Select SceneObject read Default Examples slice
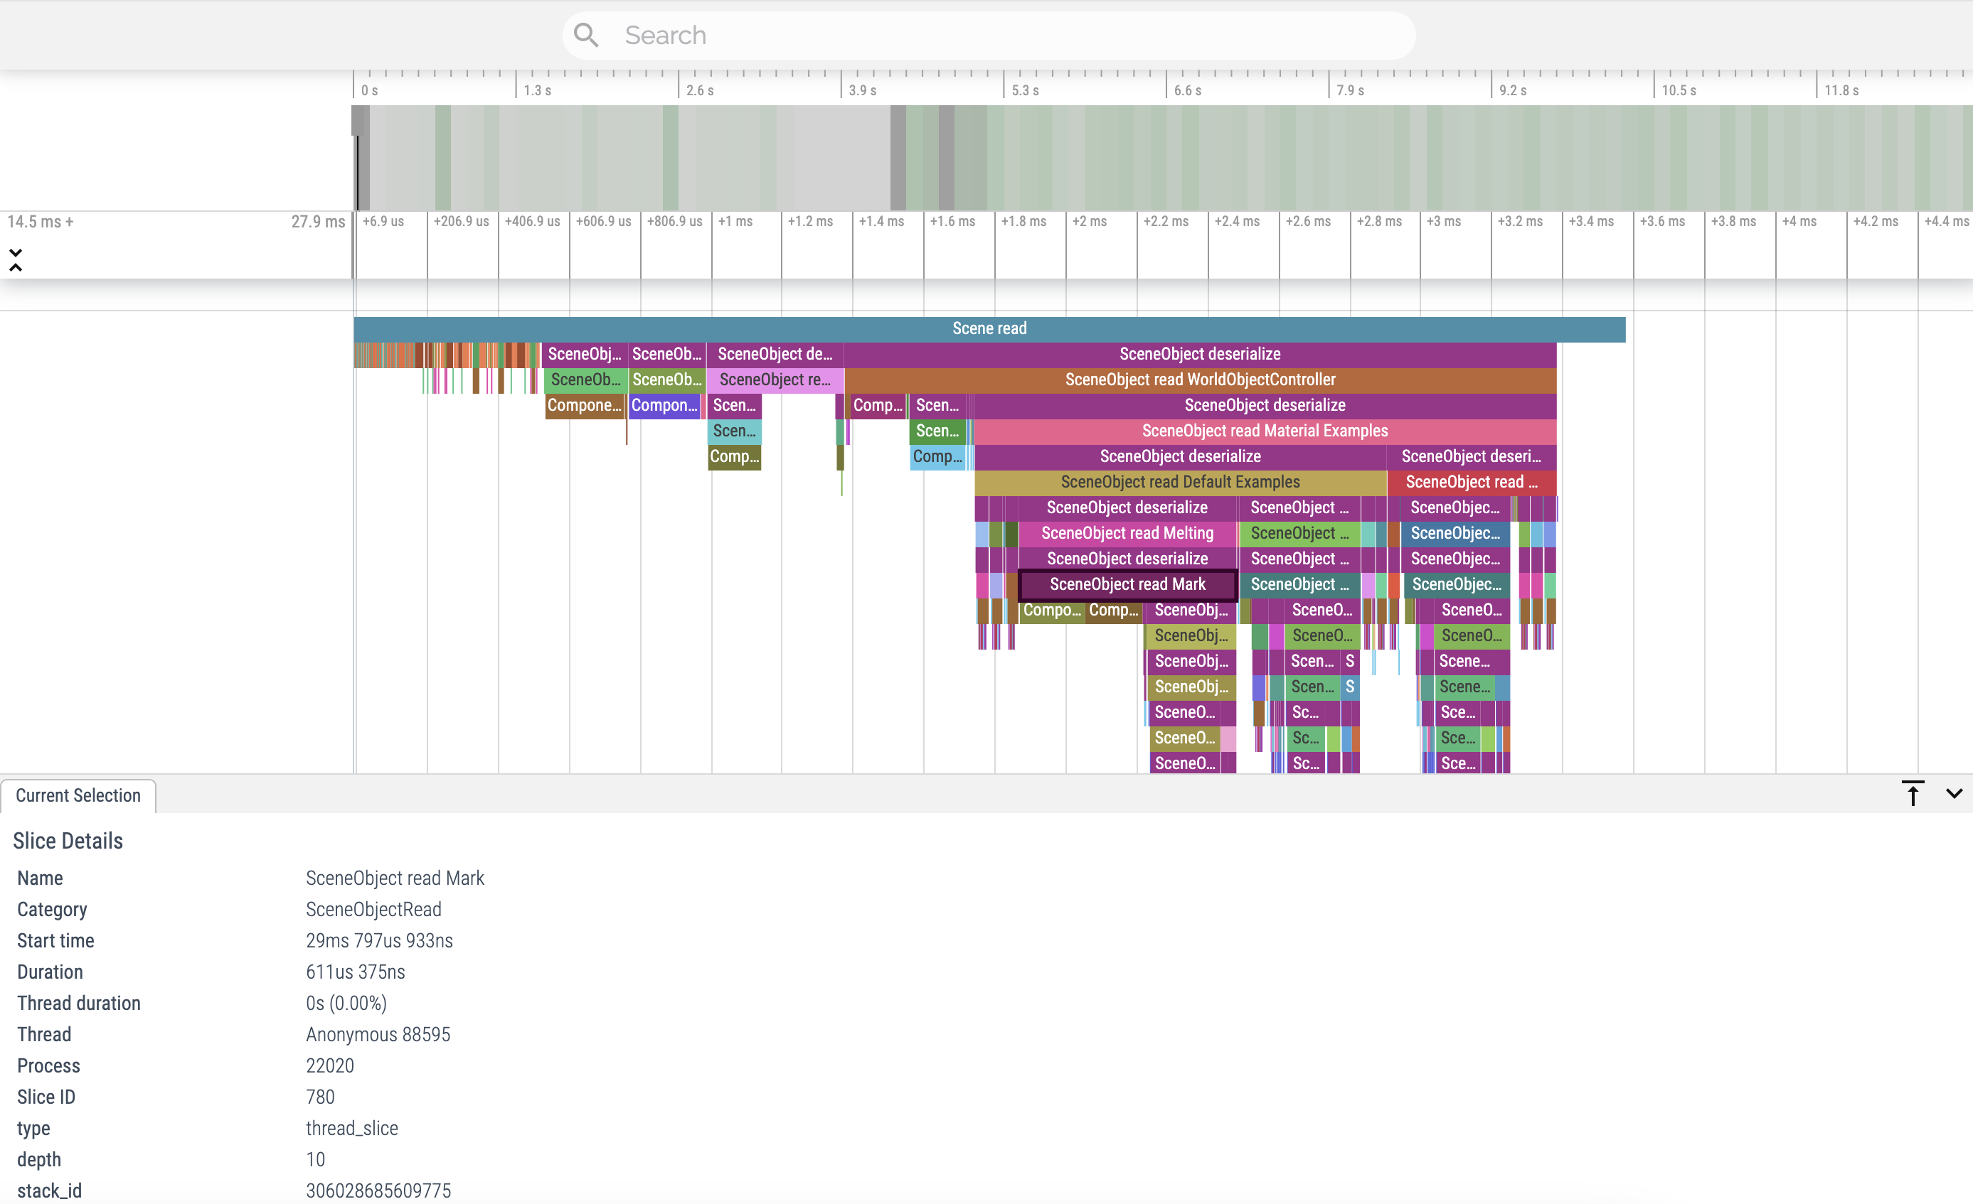This screenshot has height=1204, width=1973. tap(1179, 483)
